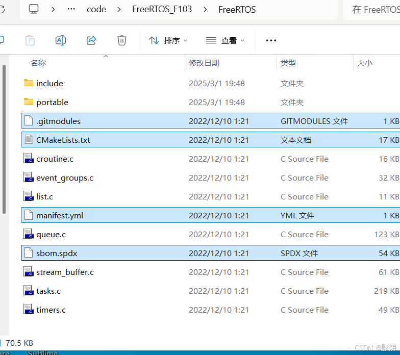Click the 70.5 KB status bar text
This screenshot has height=355, width=400.
(19, 343)
